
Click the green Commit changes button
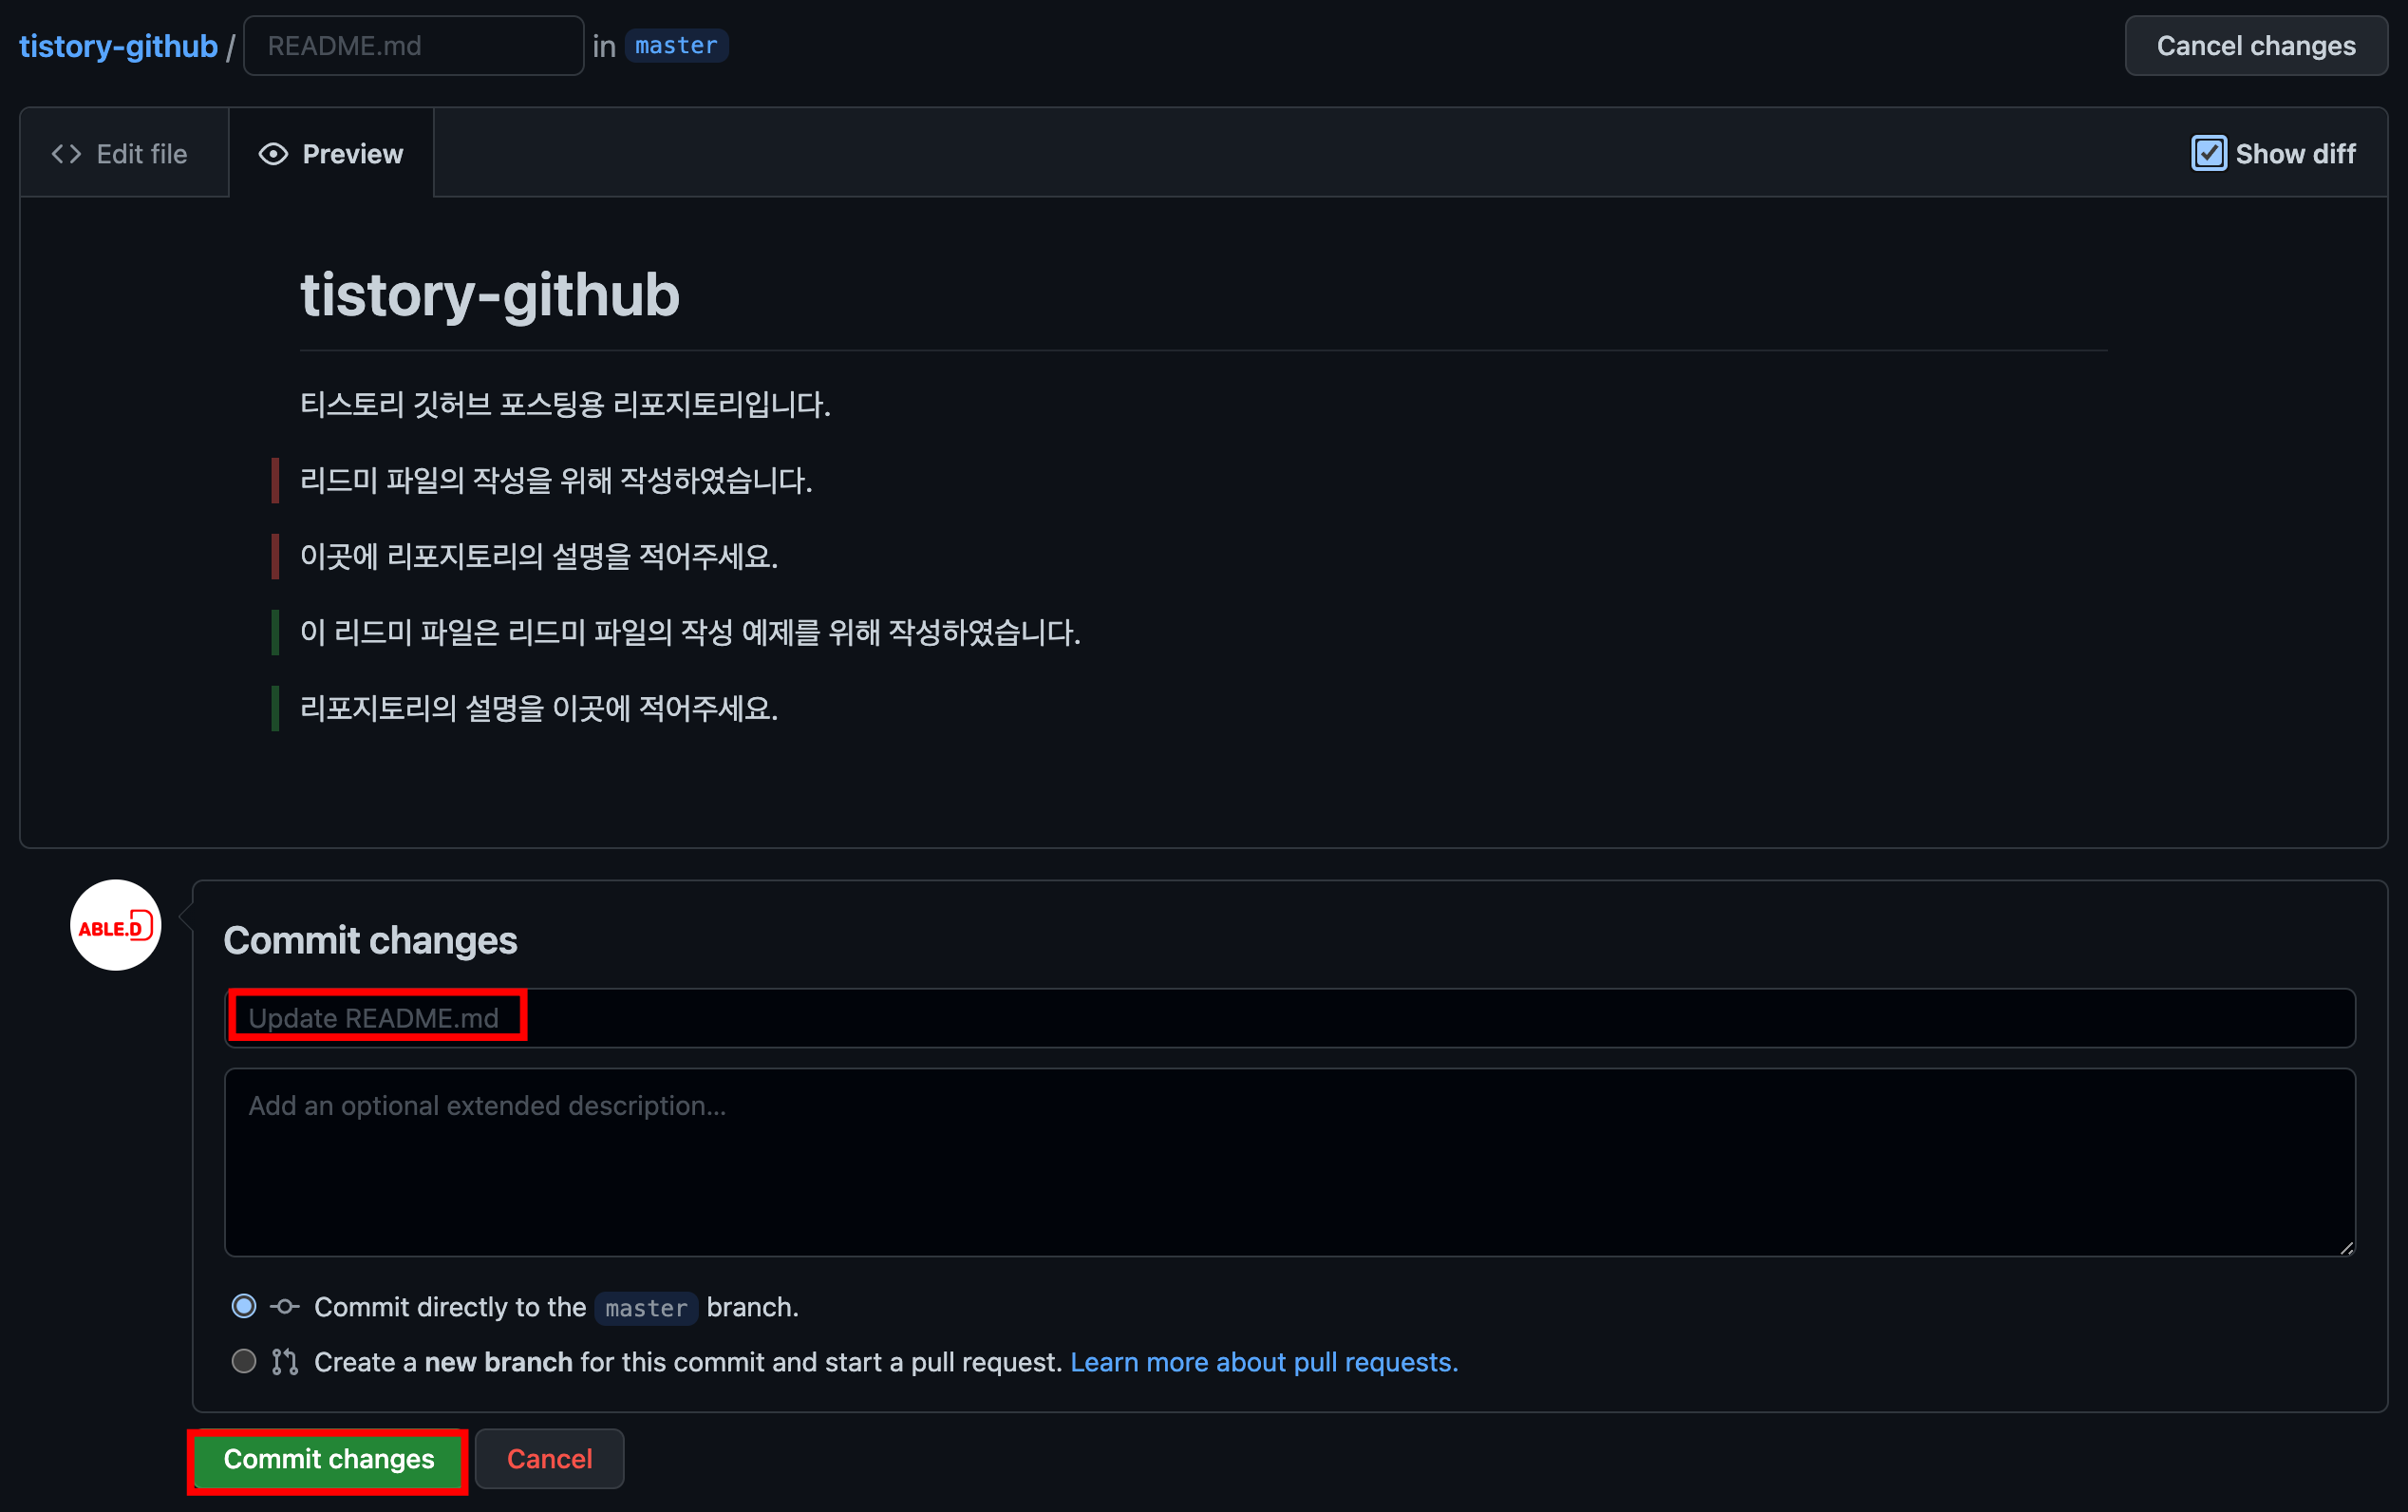329,1459
